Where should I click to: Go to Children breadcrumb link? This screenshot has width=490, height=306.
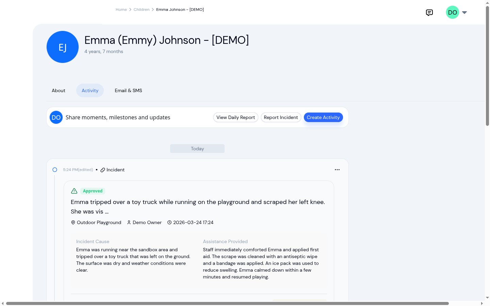pyautogui.click(x=142, y=10)
